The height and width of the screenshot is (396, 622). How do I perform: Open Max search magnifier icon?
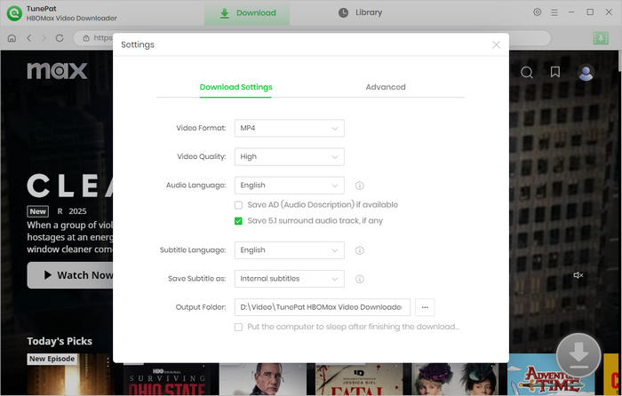(526, 72)
